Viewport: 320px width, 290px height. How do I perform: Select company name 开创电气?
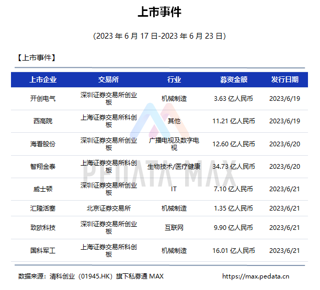[x=43, y=99]
